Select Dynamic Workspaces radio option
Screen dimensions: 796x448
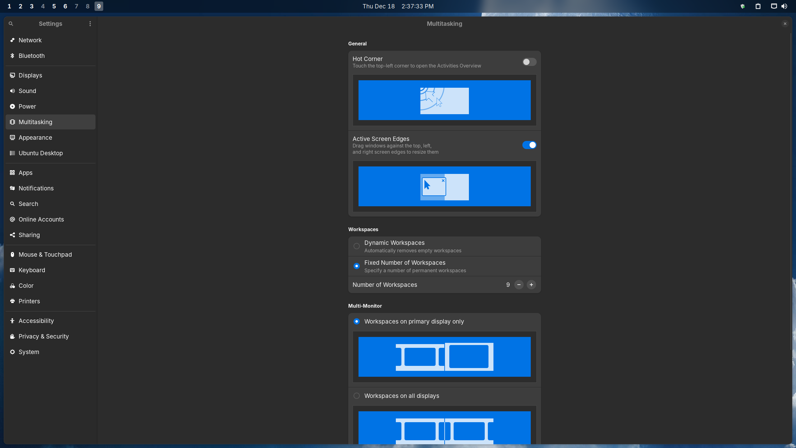tap(357, 246)
